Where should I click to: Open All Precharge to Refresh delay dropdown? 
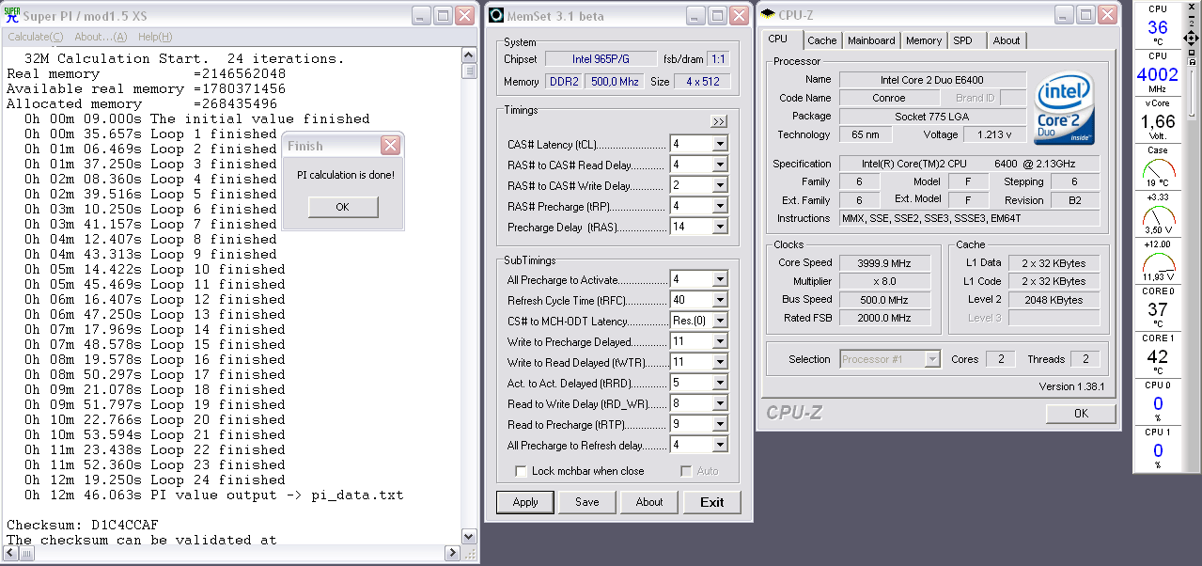pos(720,445)
